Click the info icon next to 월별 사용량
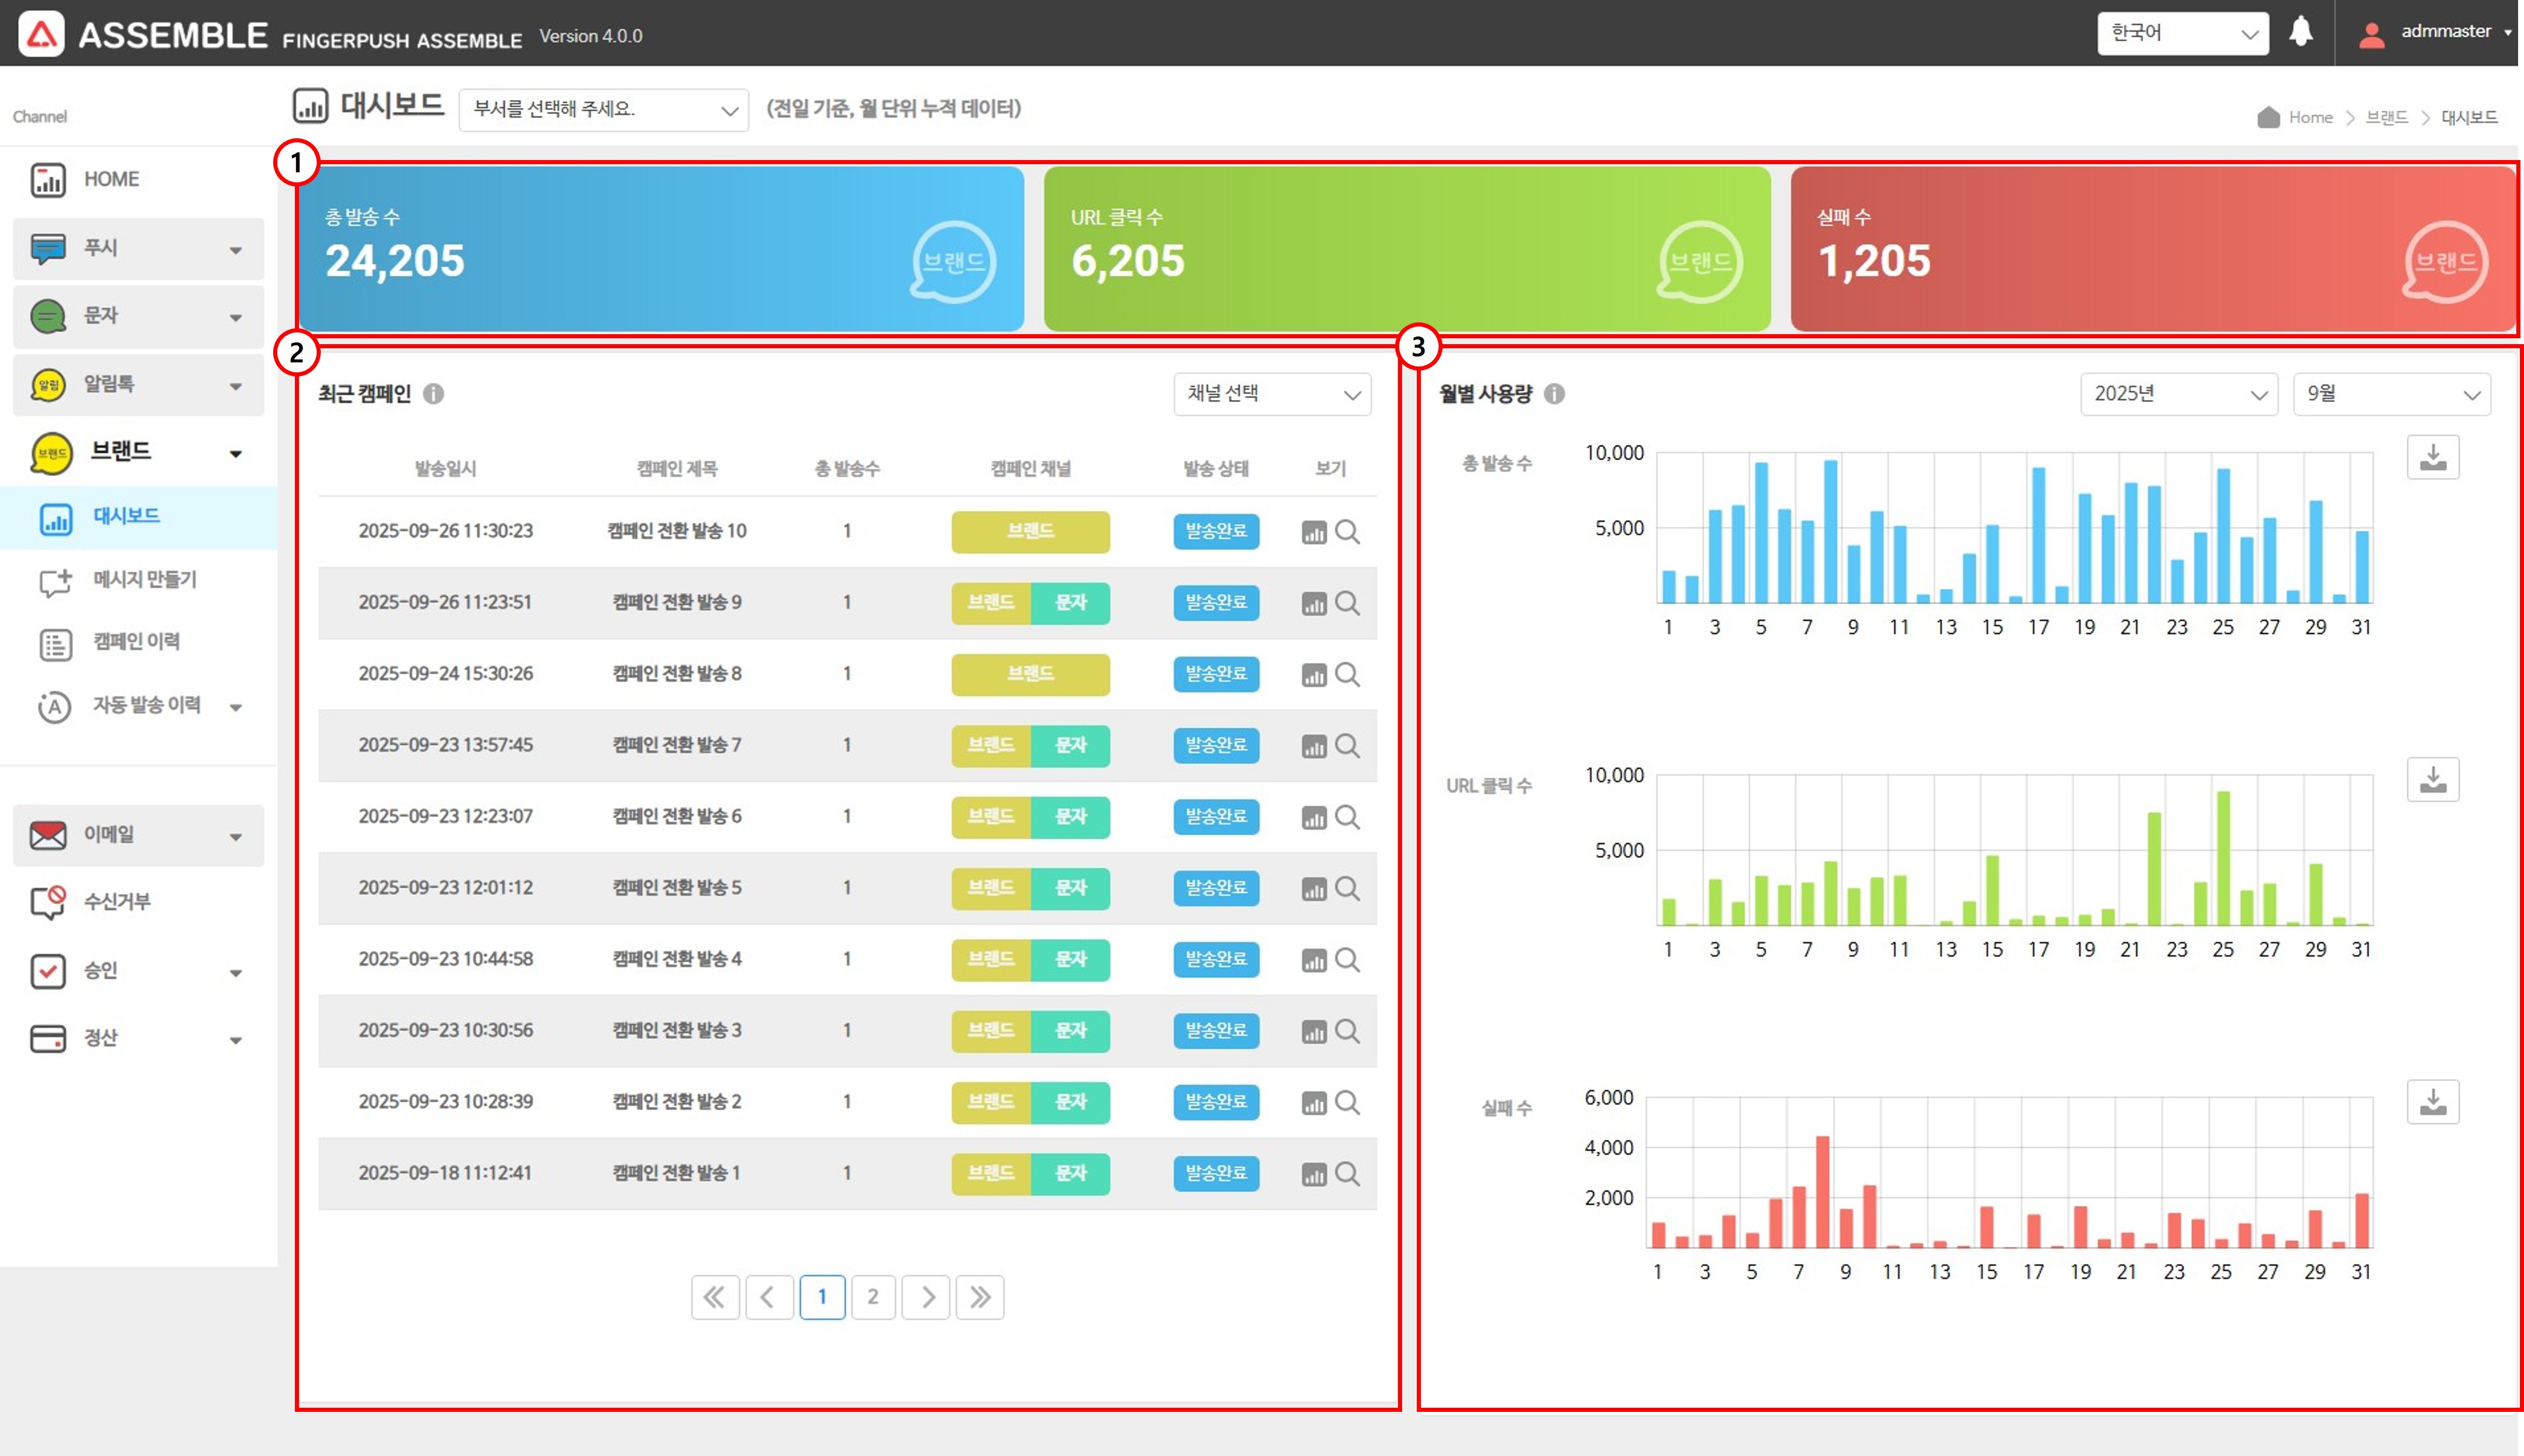 pyautogui.click(x=1553, y=394)
